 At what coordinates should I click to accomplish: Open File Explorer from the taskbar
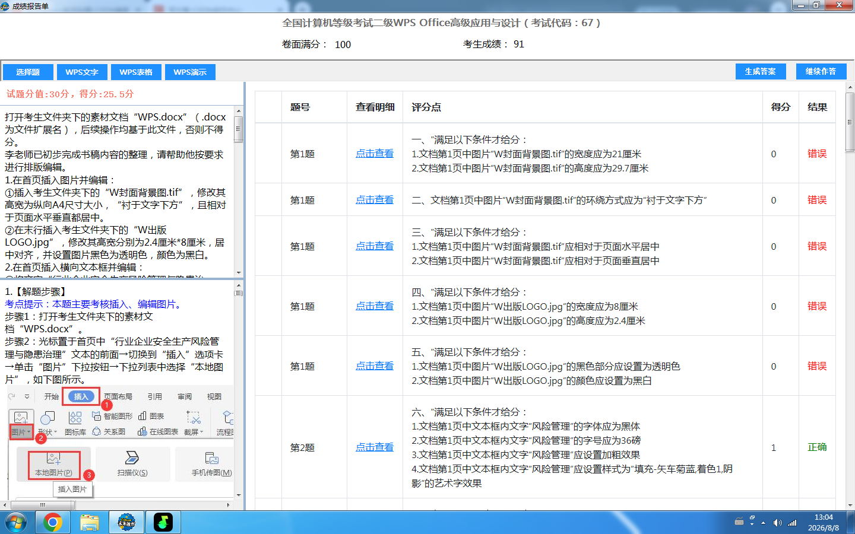pos(90,523)
